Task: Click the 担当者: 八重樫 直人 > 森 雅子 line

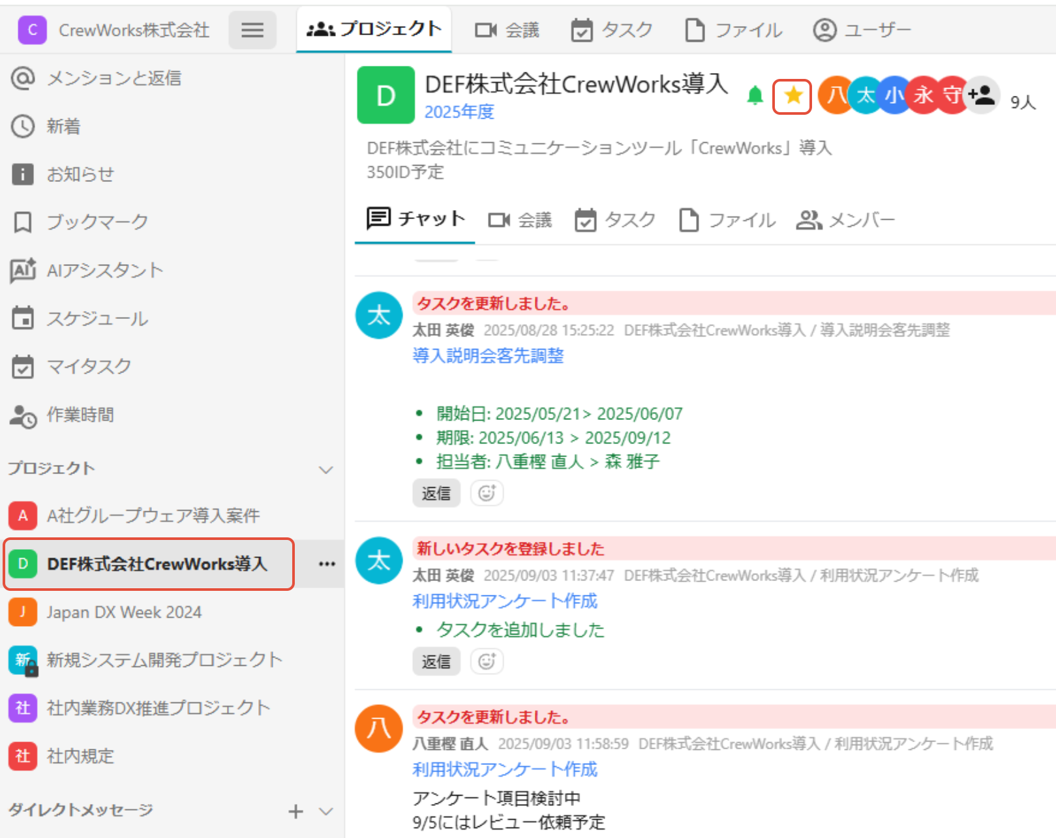Action: 548,462
